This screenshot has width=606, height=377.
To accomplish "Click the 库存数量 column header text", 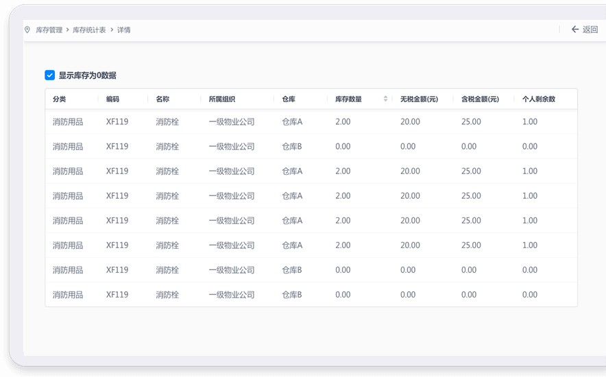I will [349, 99].
